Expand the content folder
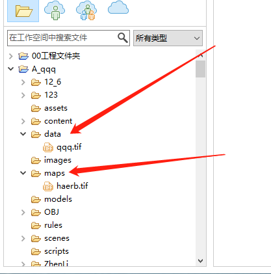The height and width of the screenshot is (274, 271). pyautogui.click(x=23, y=121)
